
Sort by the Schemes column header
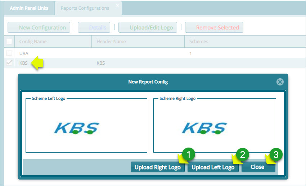(x=245, y=41)
